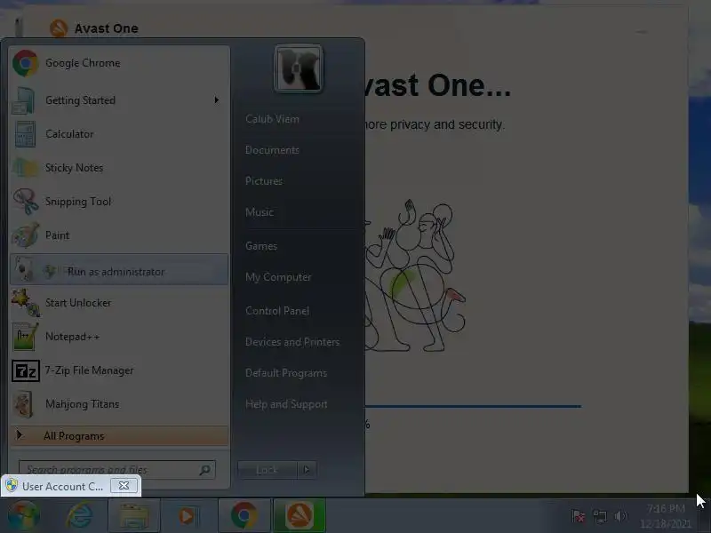Open Google Chrome from Start menu list
This screenshot has height=533, width=711.
tap(119, 63)
